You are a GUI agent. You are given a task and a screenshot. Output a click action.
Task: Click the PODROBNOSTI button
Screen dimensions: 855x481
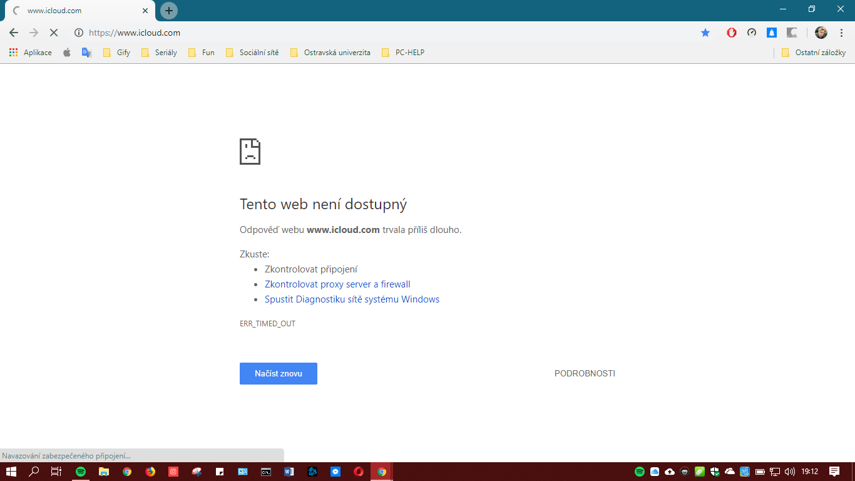pyautogui.click(x=585, y=373)
